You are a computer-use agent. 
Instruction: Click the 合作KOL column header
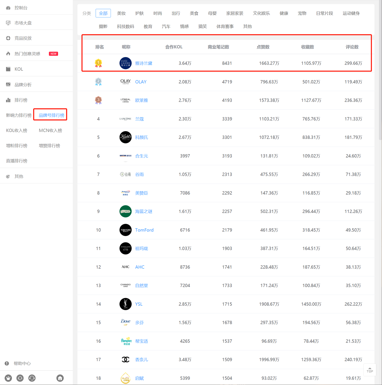point(174,47)
